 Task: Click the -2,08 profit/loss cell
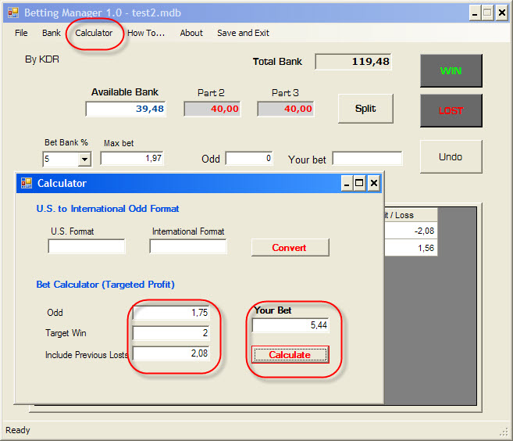click(411, 231)
